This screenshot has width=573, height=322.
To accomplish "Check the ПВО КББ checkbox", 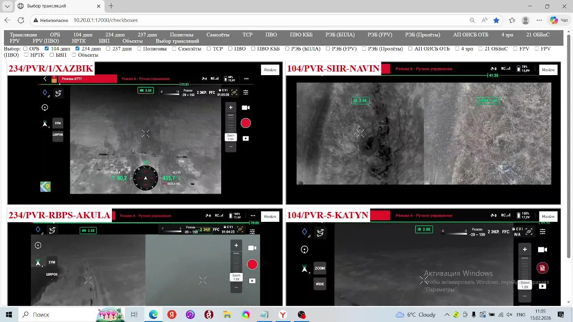I will coord(253,49).
